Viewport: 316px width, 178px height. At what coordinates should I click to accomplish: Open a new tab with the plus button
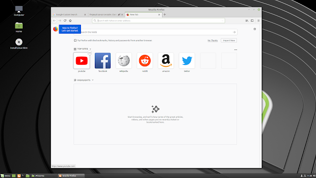(164, 14)
